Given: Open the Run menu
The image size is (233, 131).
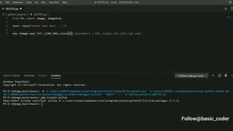Looking at the screenshot, I should click(x=44, y=2).
